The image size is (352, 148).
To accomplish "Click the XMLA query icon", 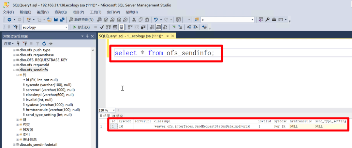I will pos(119,20).
